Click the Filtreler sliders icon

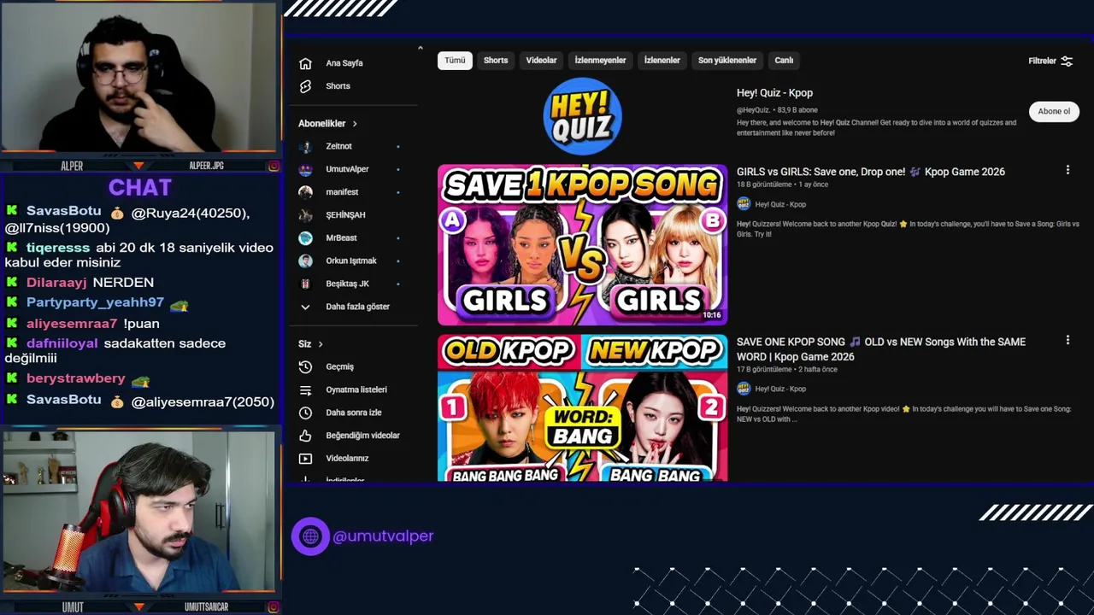(1067, 61)
